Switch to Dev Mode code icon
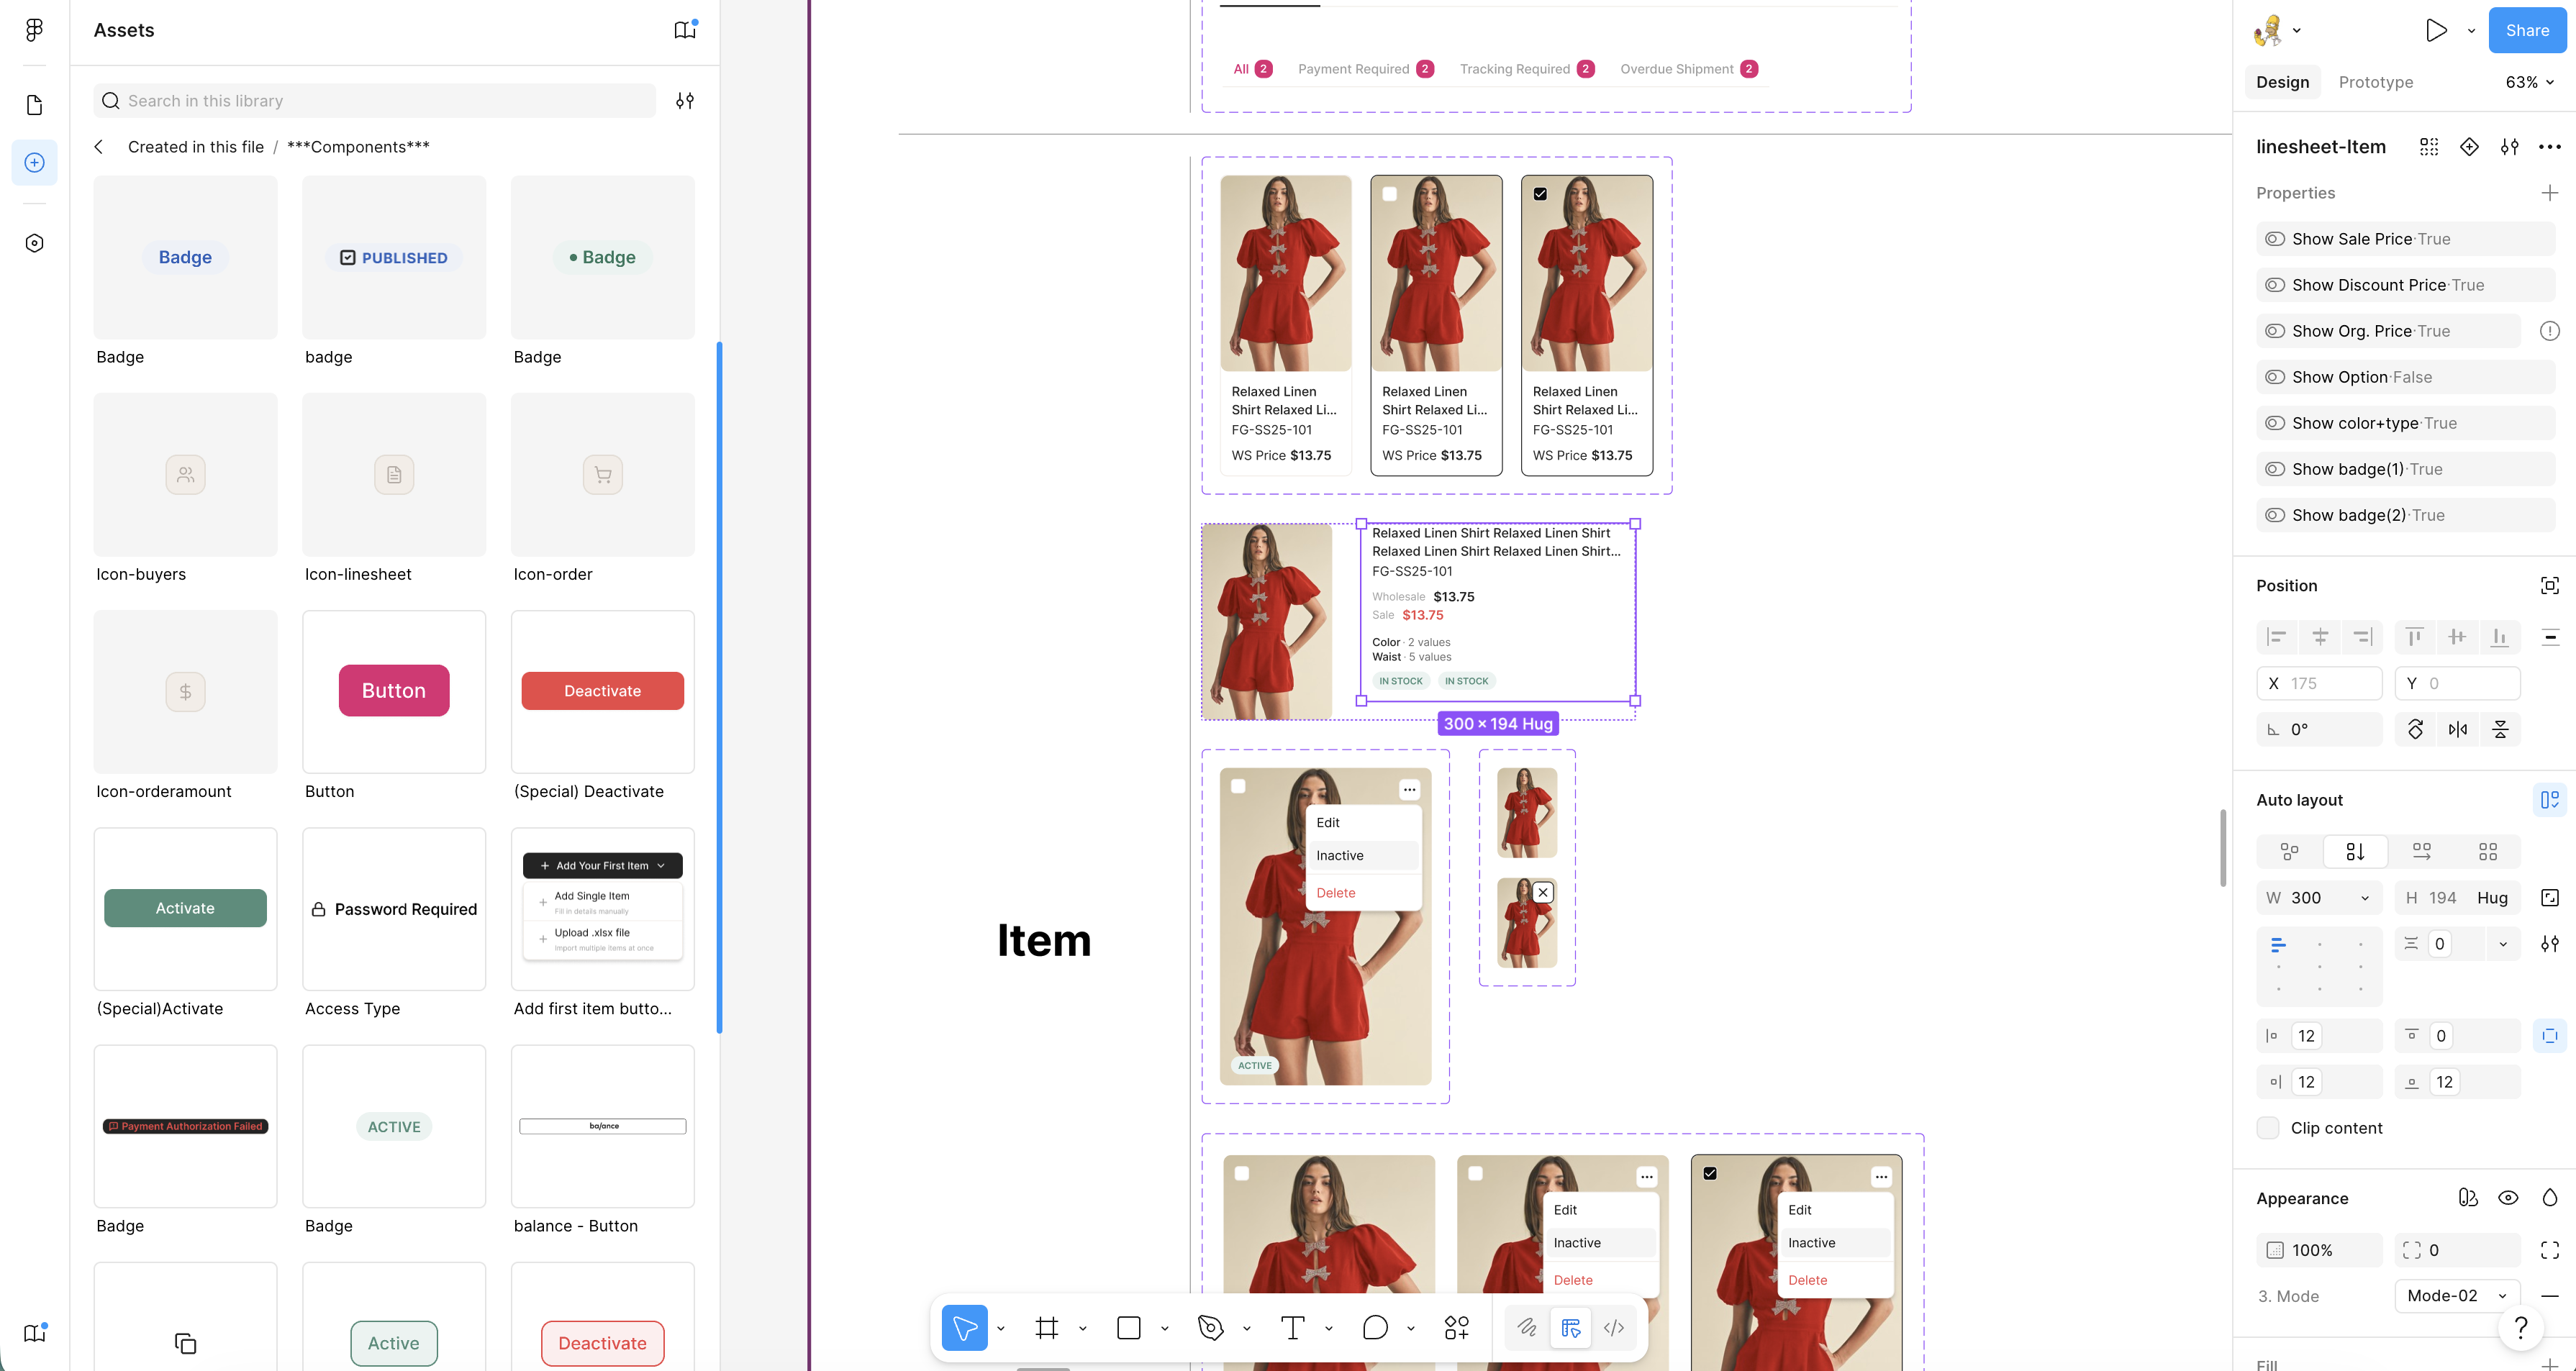The height and width of the screenshot is (1371, 2576). coord(1614,1327)
